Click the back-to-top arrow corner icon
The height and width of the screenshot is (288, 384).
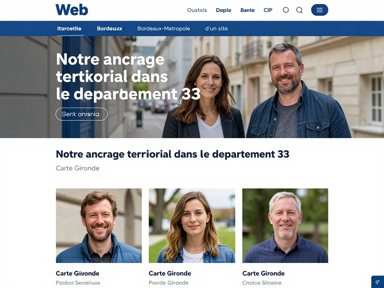click(378, 282)
